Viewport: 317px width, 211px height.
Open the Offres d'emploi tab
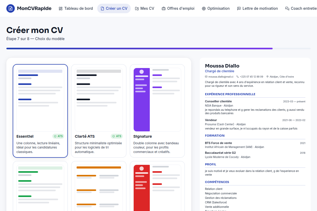(178, 8)
